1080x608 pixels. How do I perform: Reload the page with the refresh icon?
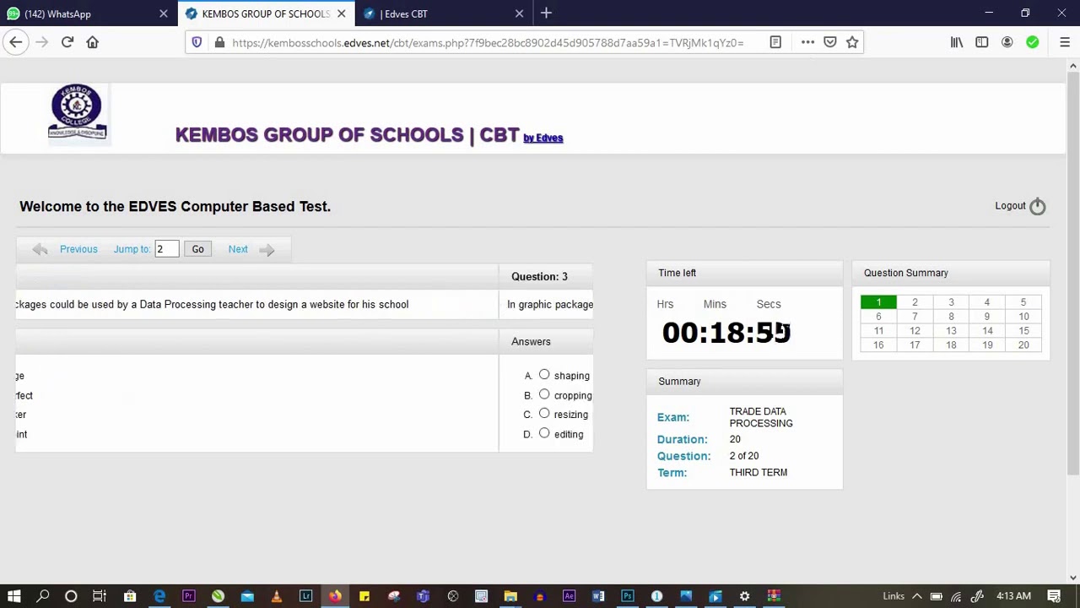pos(67,42)
